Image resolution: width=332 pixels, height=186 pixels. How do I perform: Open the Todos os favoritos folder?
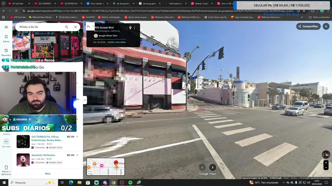(319, 17)
